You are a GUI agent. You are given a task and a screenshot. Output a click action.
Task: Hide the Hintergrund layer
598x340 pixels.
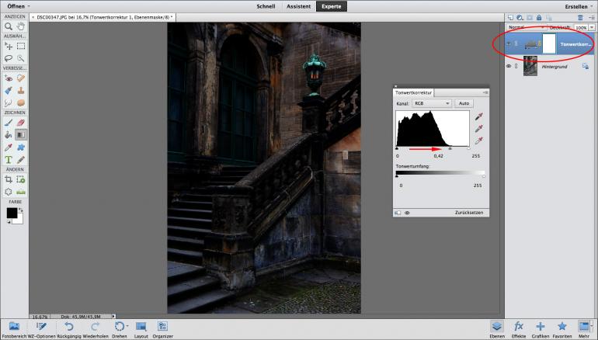(x=509, y=66)
